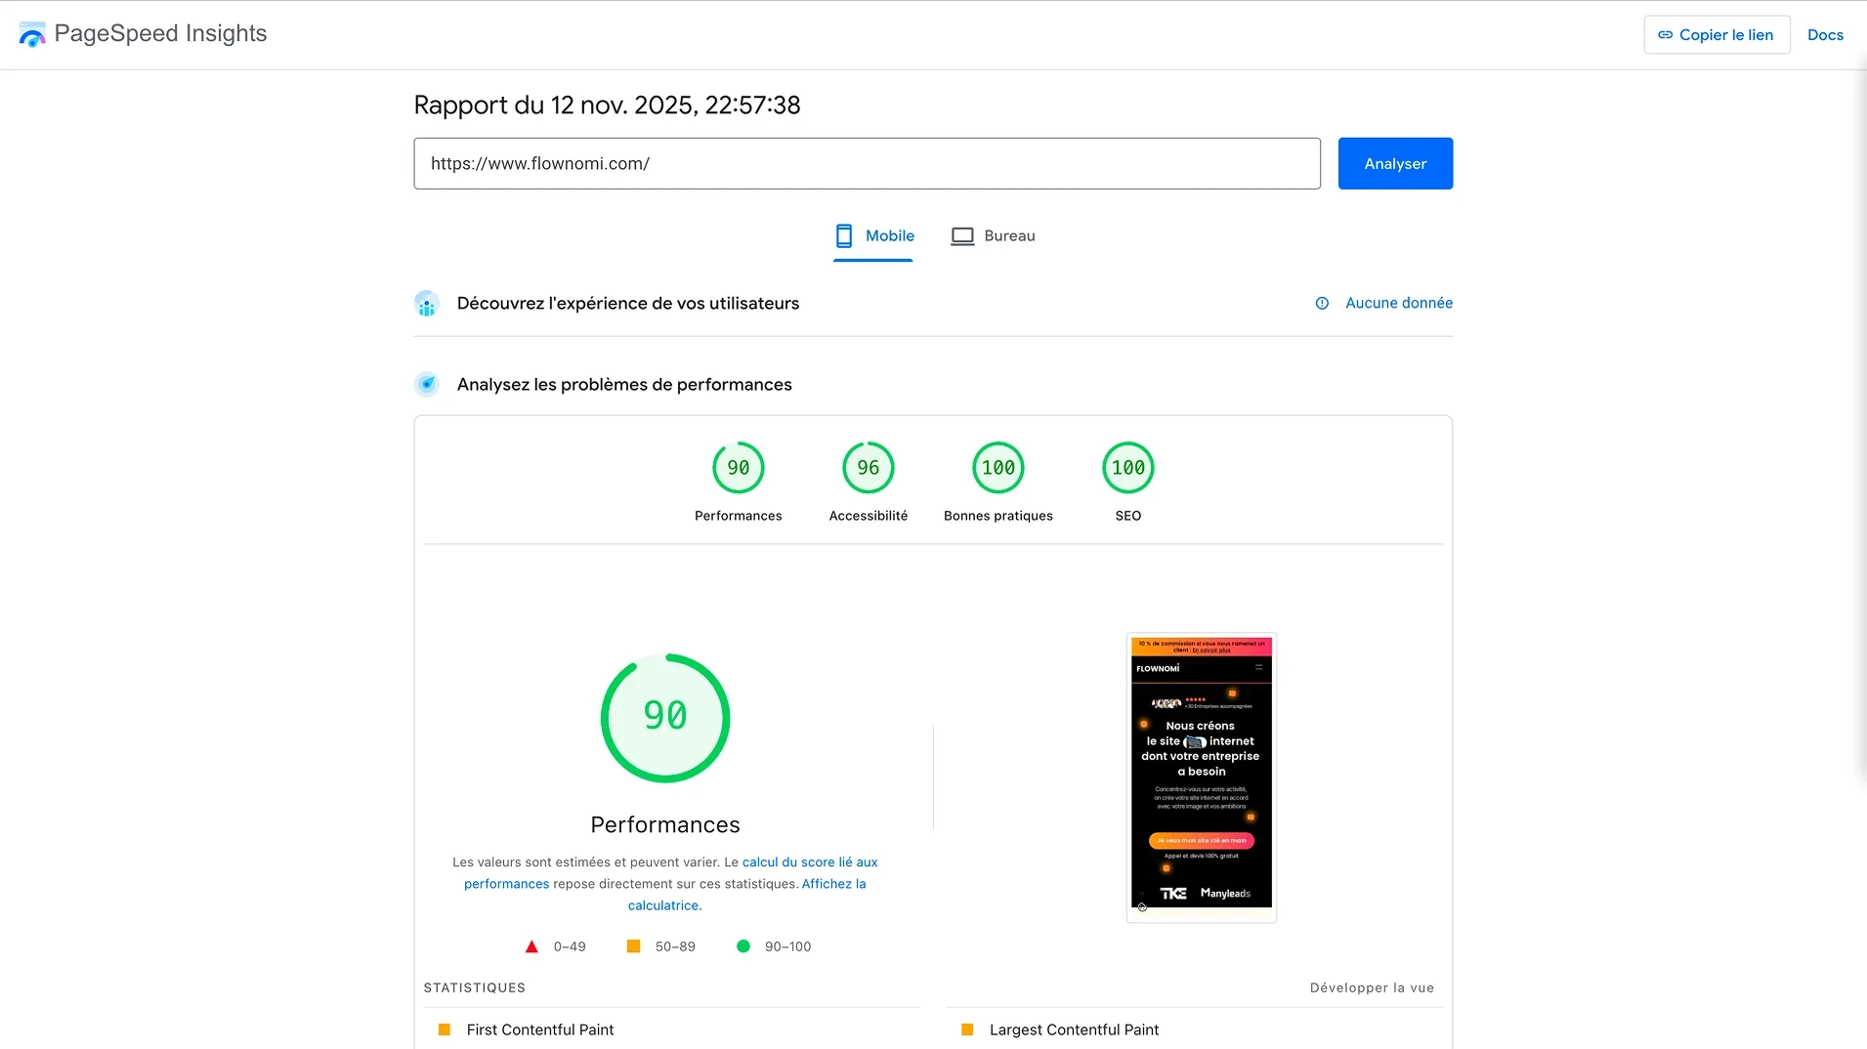The width and height of the screenshot is (1867, 1049).
Task: Click the laptop icon on Bureau tab
Action: 962,236
